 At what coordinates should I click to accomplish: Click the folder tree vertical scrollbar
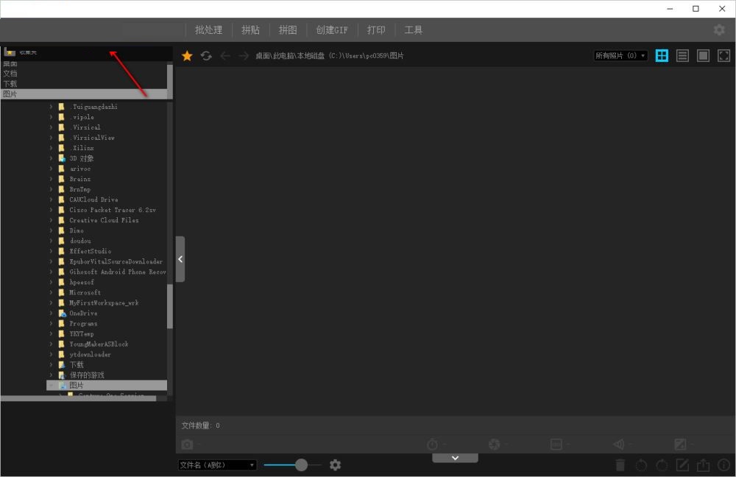click(170, 306)
